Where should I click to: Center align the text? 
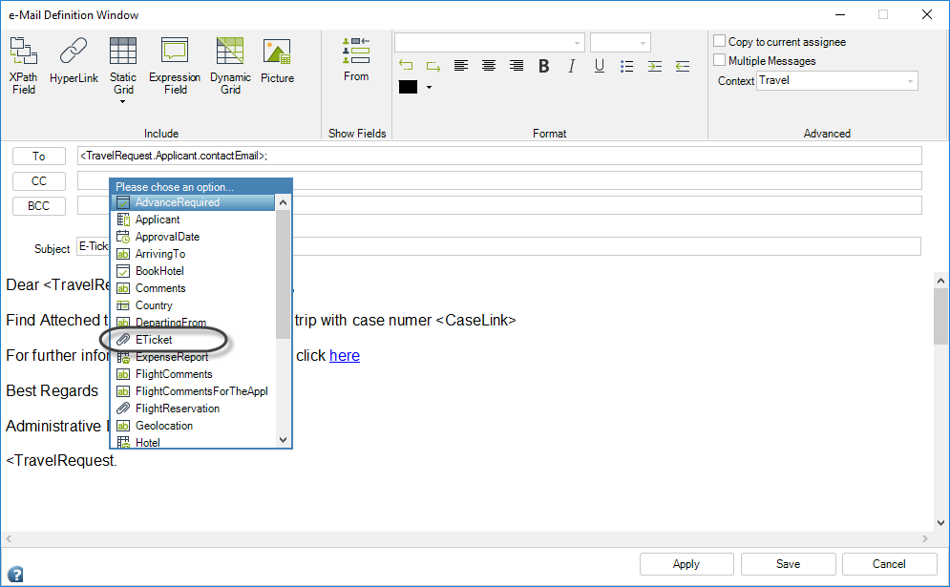click(489, 66)
